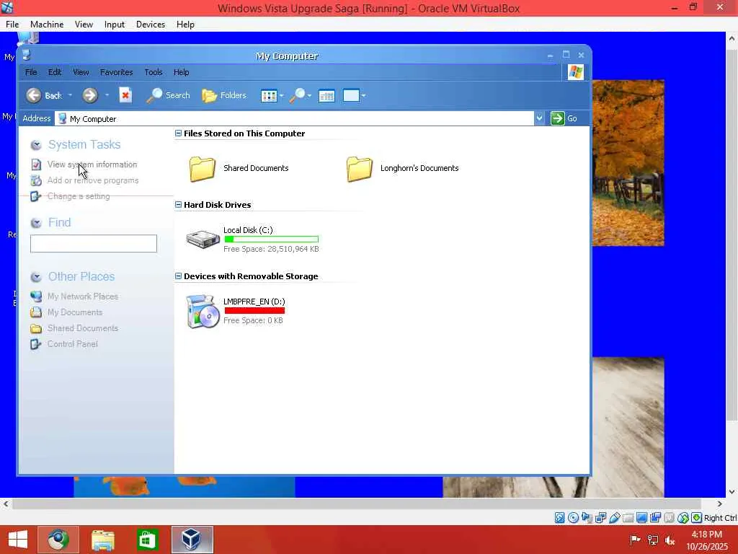This screenshot has height=554, width=738.
Task: Click VirtualBox network status icon
Action: click(x=600, y=518)
